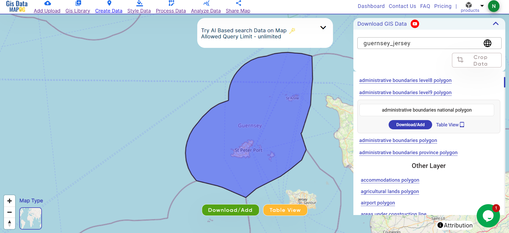Screen dimensions: 509x233
Task: Select airport polygon layer
Action: (x=378, y=203)
